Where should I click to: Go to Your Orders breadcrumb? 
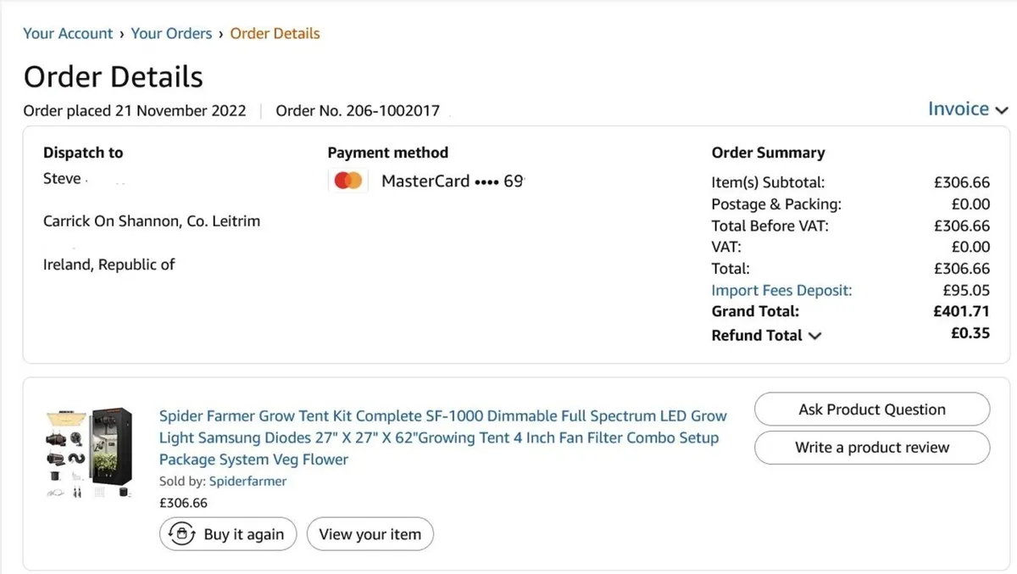171,34
